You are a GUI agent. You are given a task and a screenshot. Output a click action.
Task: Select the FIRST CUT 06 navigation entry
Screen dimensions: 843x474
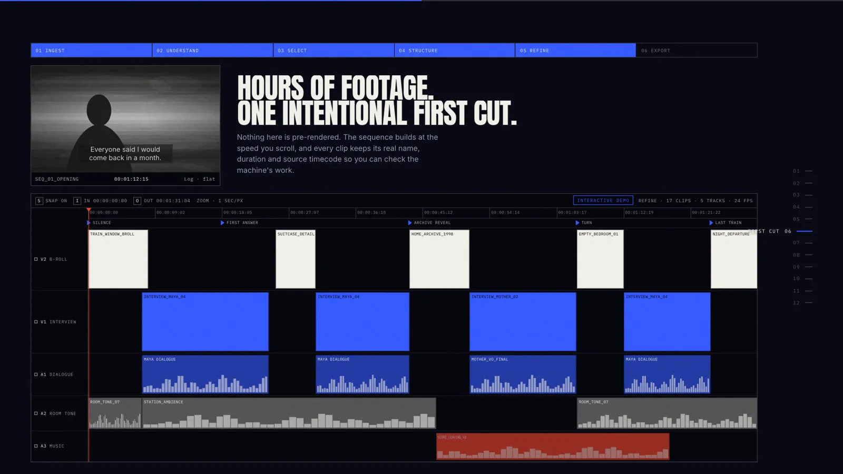point(781,231)
